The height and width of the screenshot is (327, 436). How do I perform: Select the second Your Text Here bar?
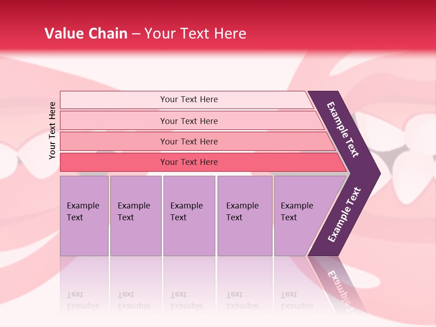pyautogui.click(x=188, y=121)
